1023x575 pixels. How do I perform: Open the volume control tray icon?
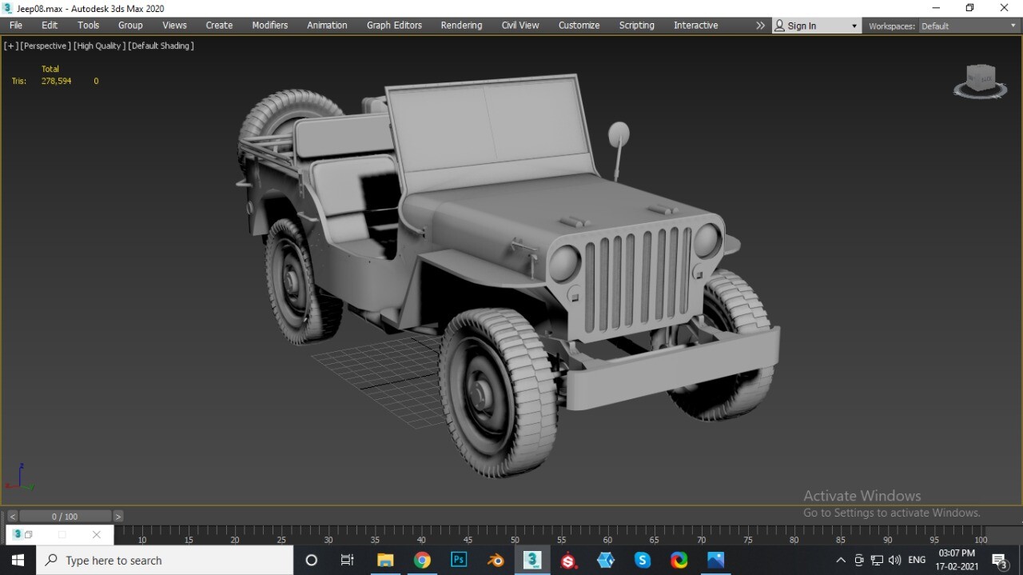click(894, 561)
